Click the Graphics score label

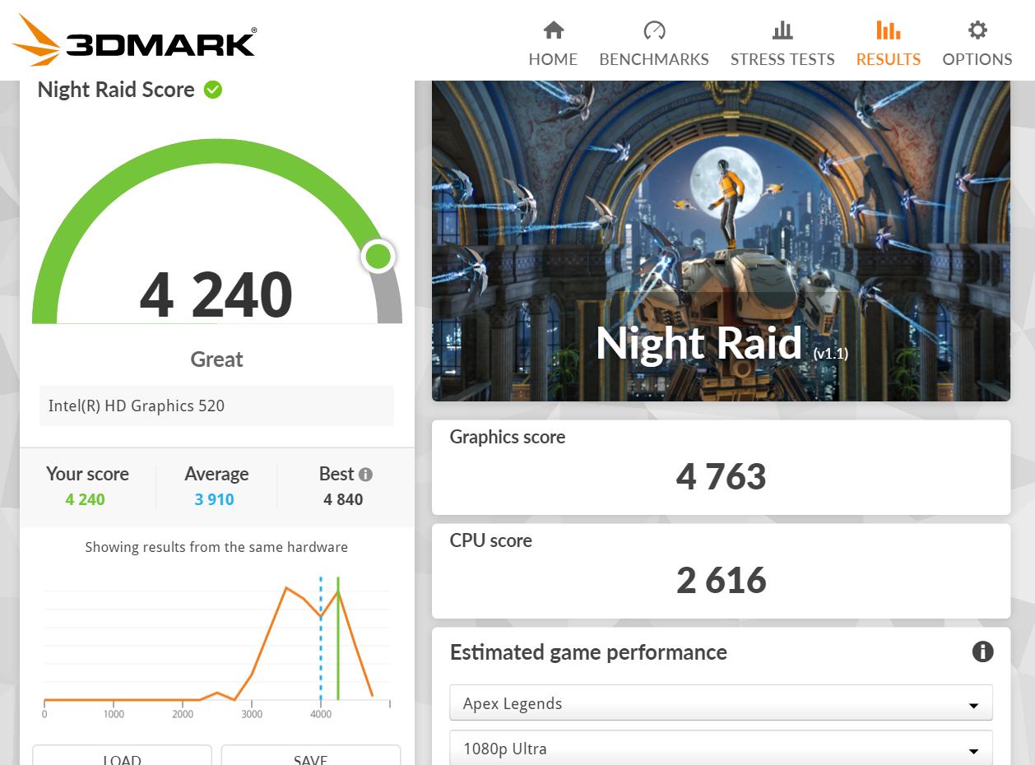coord(508,437)
